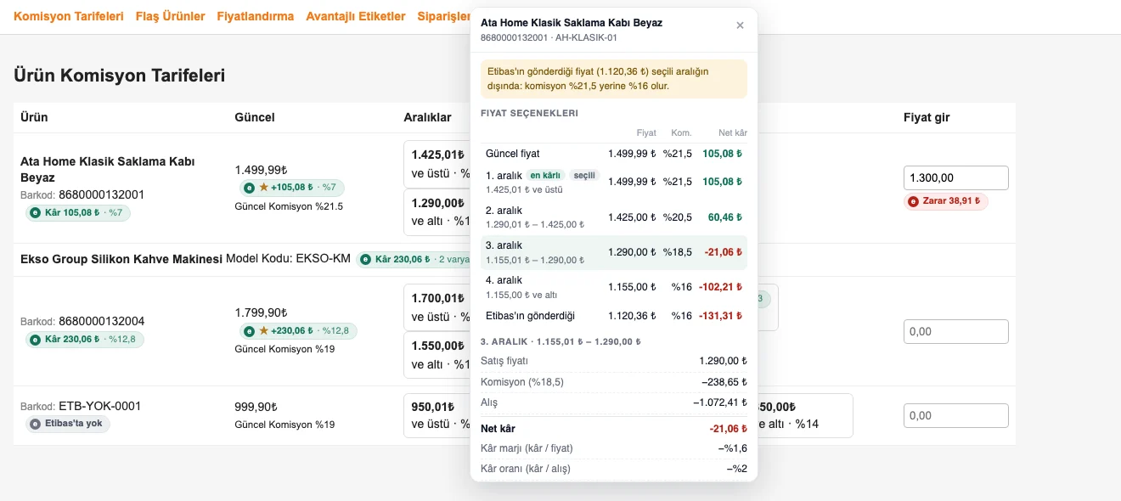Viewport: 1121px width, 501px height.
Task: Switch to the Flaş Ürünler tab
Action: (171, 16)
